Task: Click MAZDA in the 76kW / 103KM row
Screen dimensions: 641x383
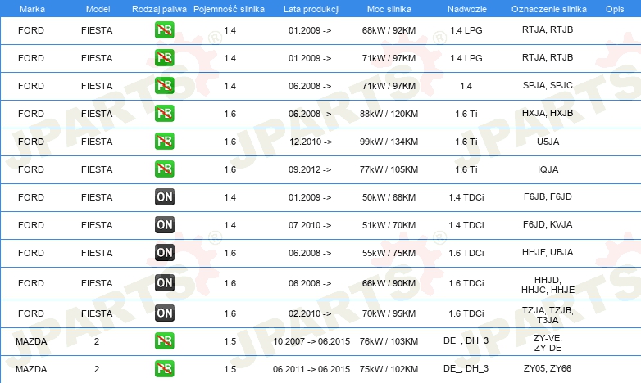Action: point(31,341)
